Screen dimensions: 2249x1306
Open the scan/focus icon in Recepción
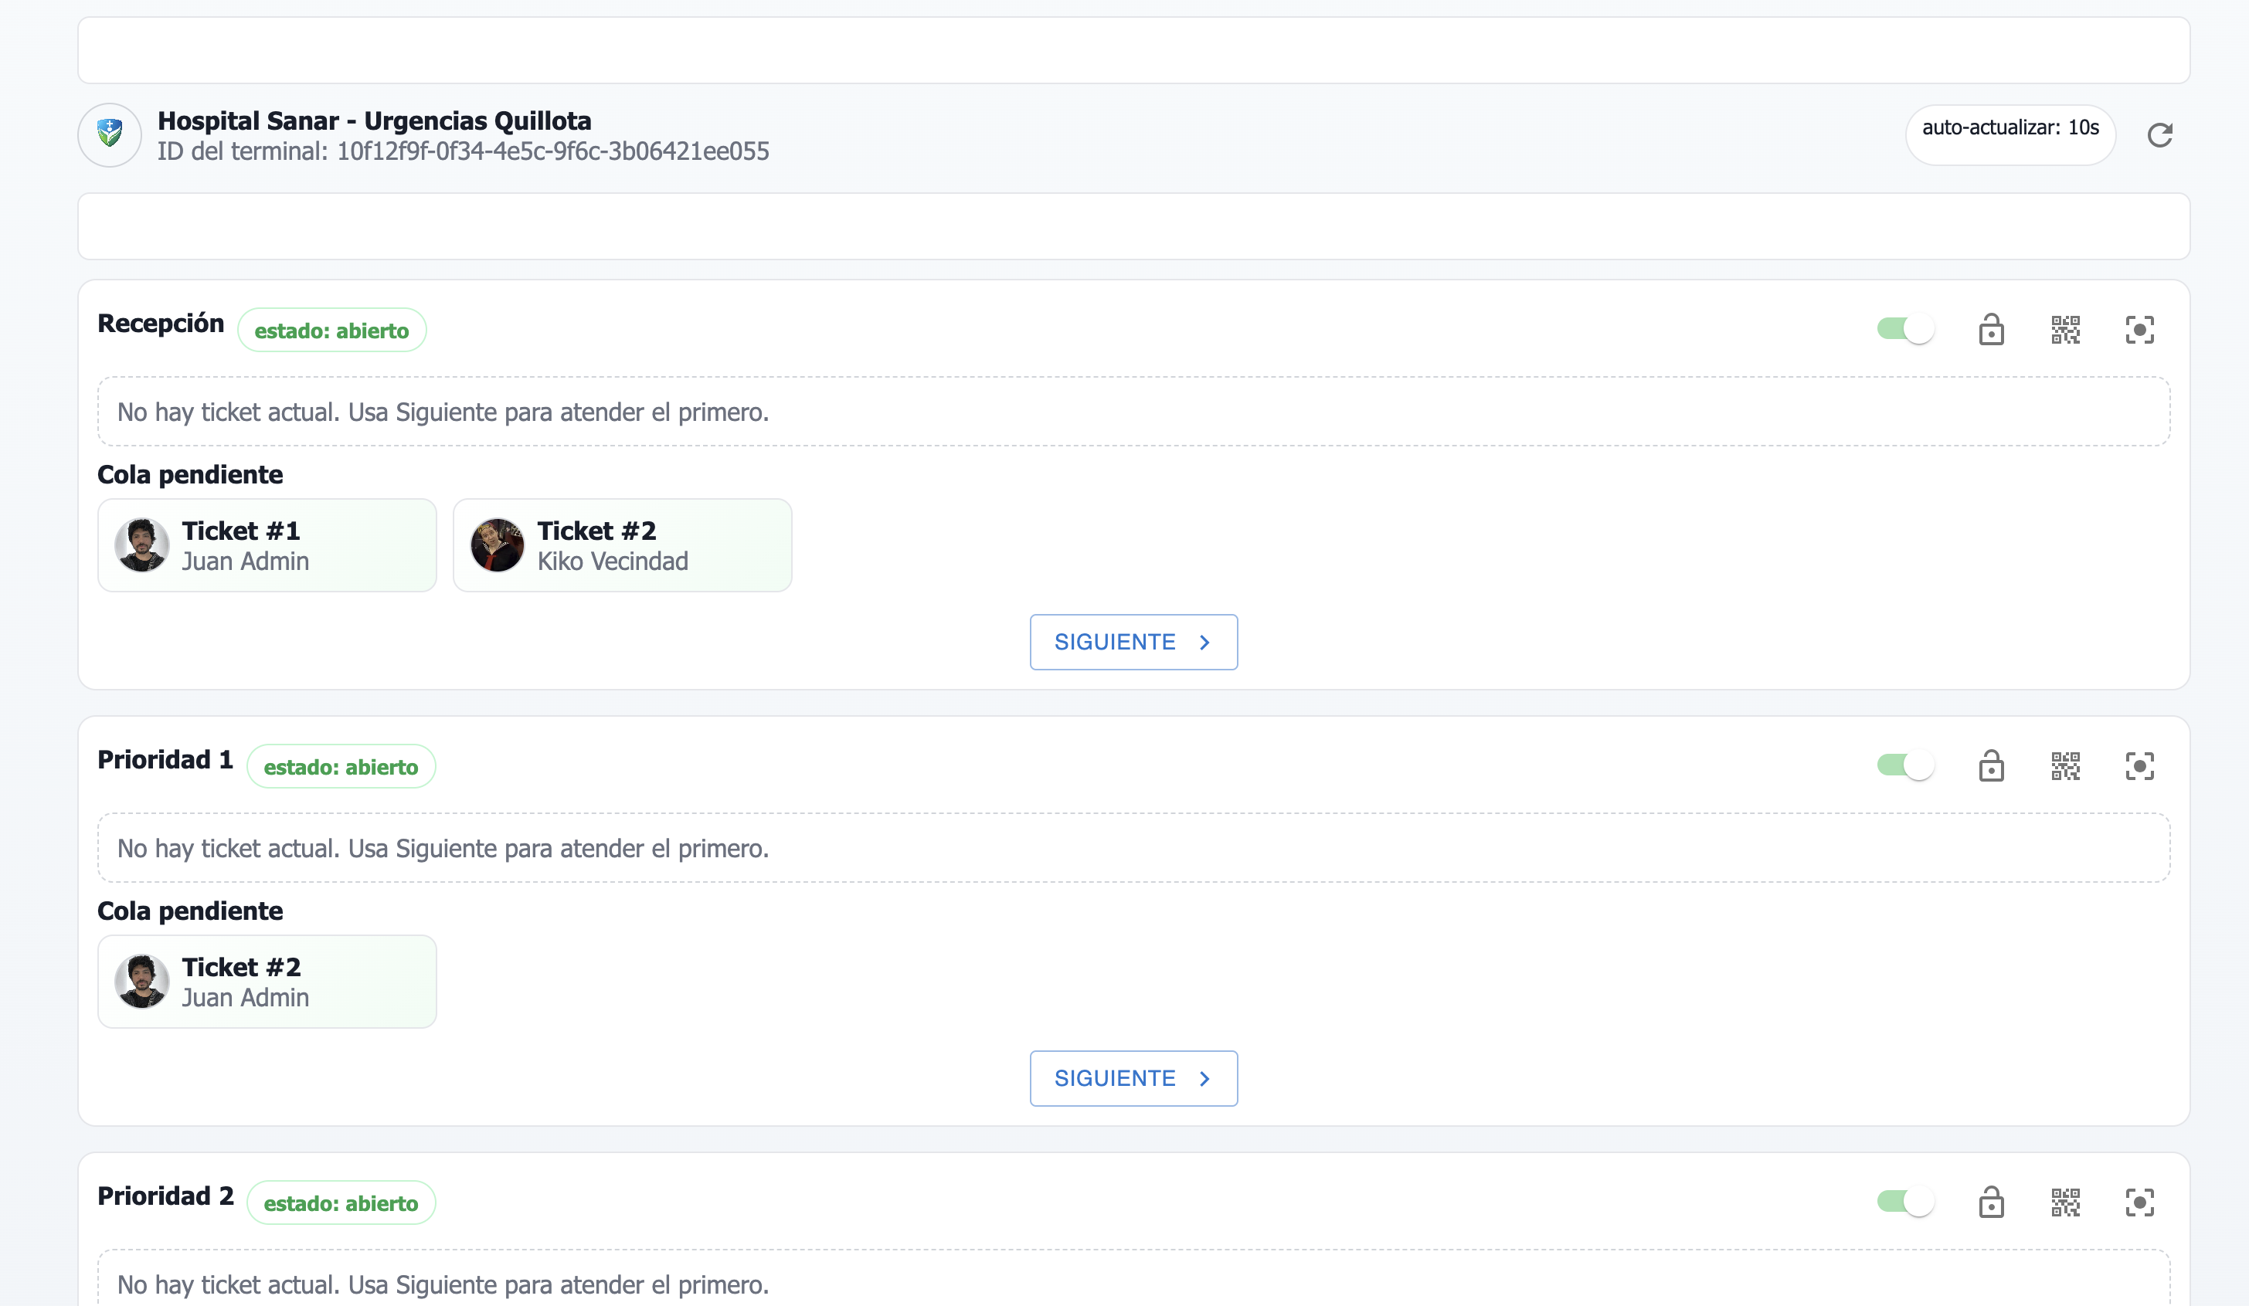click(2139, 329)
